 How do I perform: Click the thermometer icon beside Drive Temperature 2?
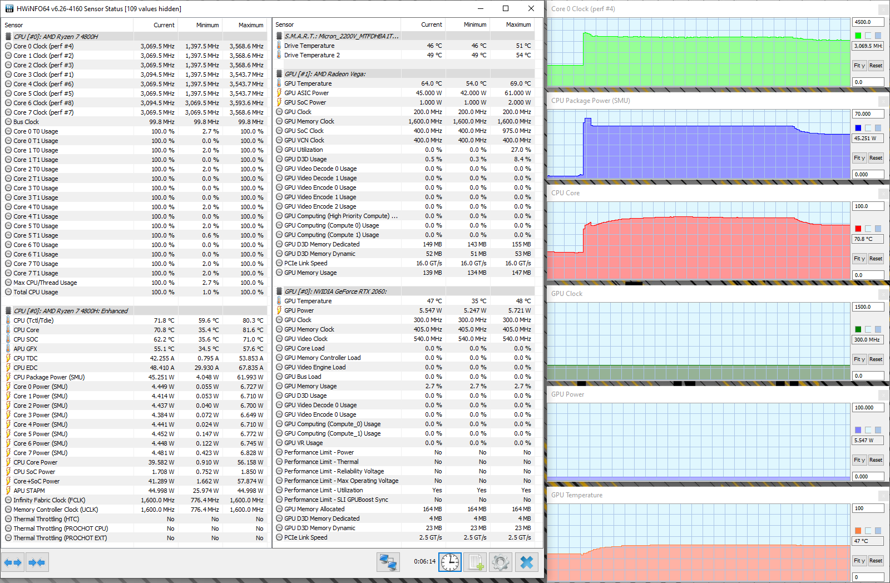coord(279,55)
